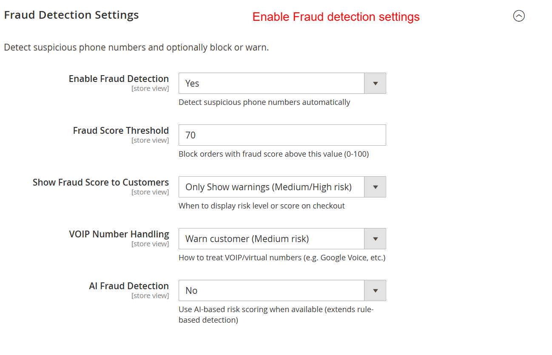Click the Enable Fraud Detection dropdown arrow
Image resolution: width=552 pixels, height=355 pixels.
pos(375,83)
